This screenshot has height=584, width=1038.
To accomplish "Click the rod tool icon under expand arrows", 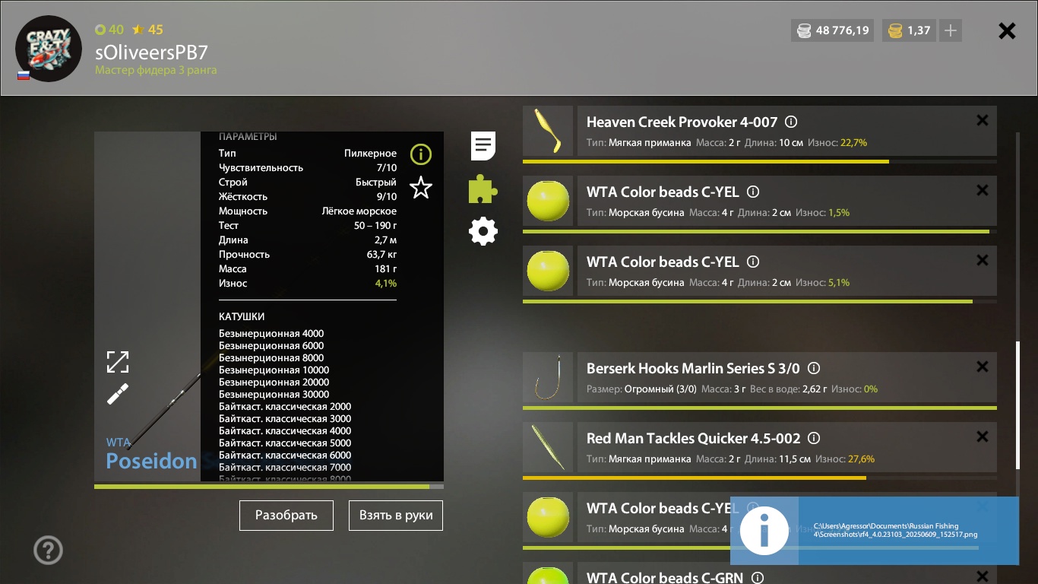I will click(x=118, y=394).
